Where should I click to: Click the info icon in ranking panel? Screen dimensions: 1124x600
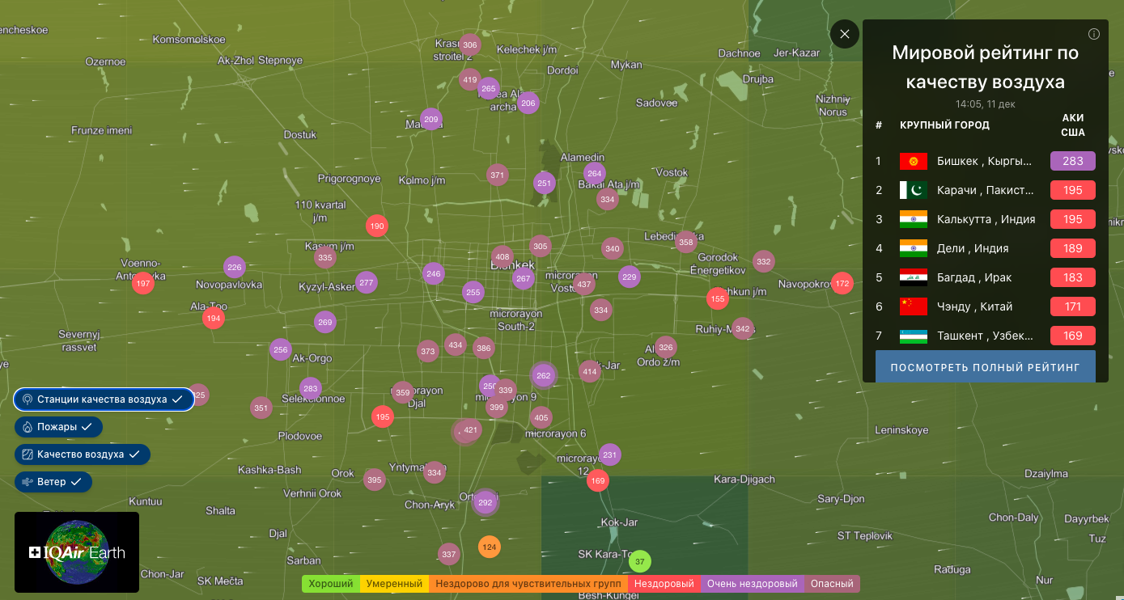point(1094,34)
